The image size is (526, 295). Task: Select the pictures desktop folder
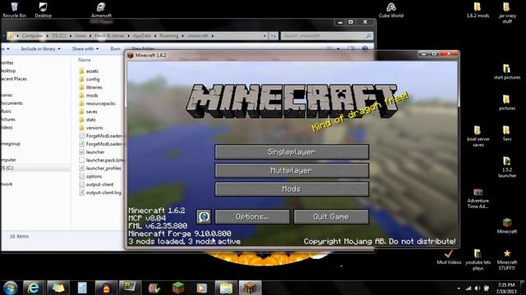[507, 102]
